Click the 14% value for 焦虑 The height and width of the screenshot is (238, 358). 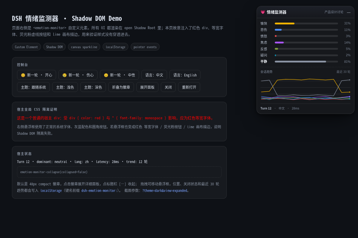click(347, 43)
